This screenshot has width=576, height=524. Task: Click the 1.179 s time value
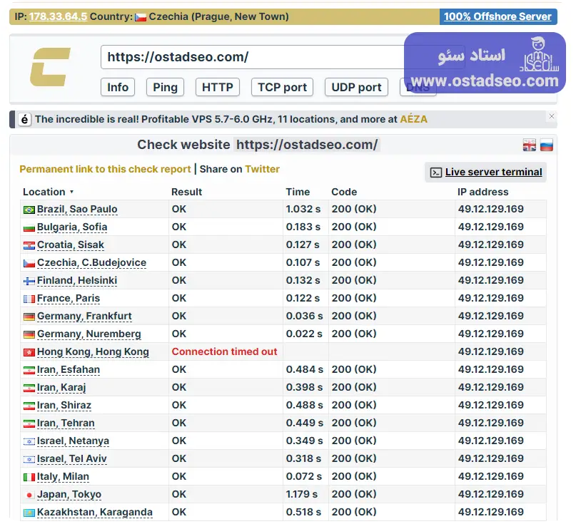(302, 494)
